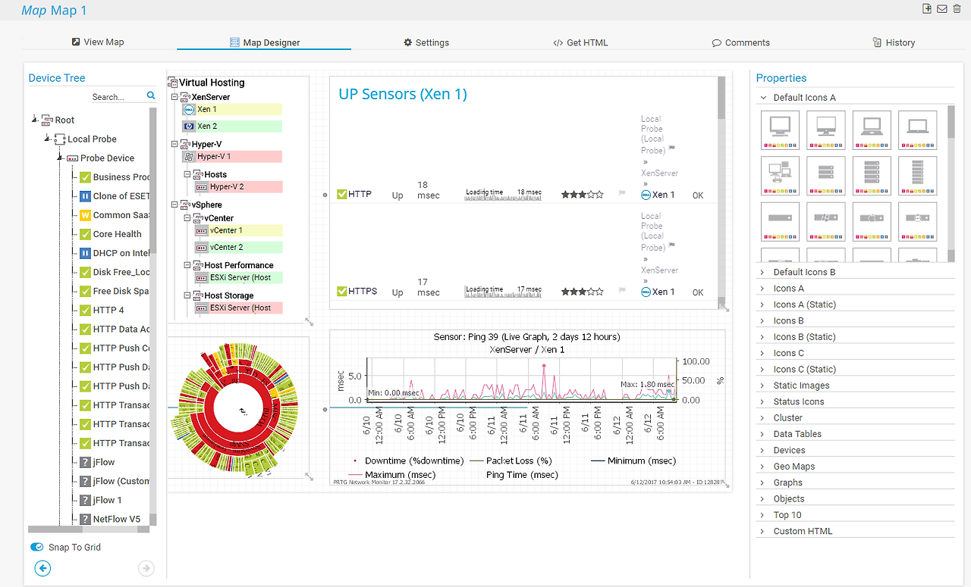Viewport: 971px width, 587px height.
Task: Click the back arrow below Snap To Grid
Action: point(43,568)
